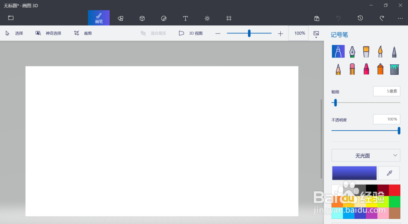Click the zoom out minus button
The image size is (408, 224).
[218, 33]
